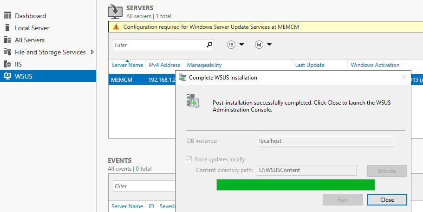
Task: Click the yellow warning icon in notification bar
Action: [116, 27]
